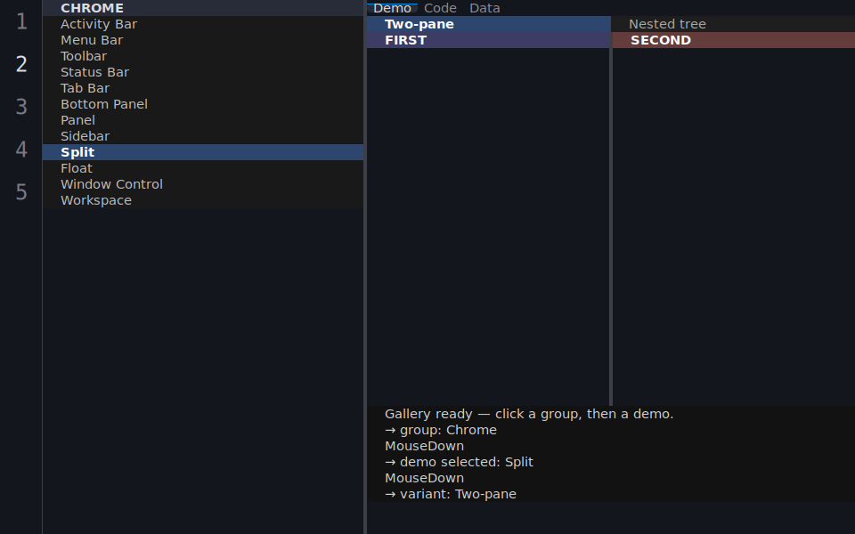This screenshot has height=534, width=855.
Task: Select group number 1 in the left rail
Action: click(x=21, y=21)
